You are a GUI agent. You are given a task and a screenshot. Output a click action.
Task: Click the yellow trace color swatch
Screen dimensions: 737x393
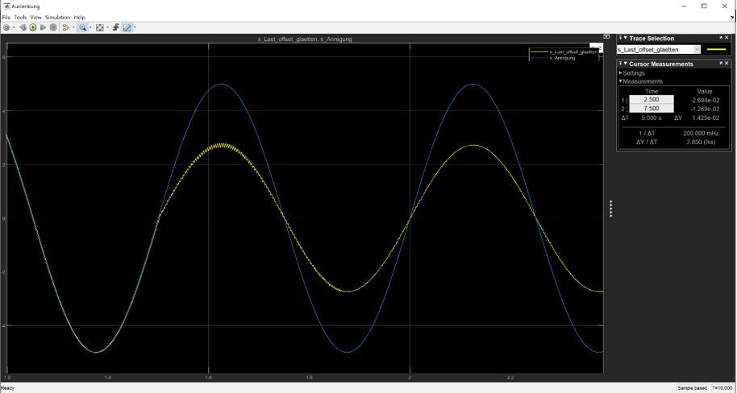click(716, 50)
